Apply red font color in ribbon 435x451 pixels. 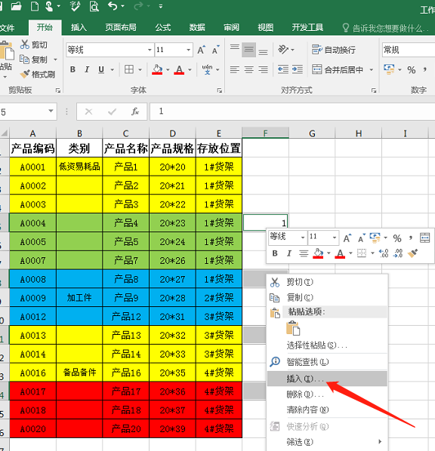179,69
